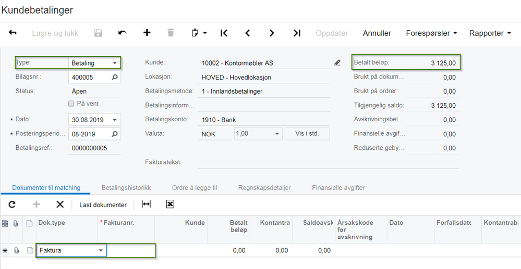
Task: Click the Dato column header in grid
Action: click(410, 229)
